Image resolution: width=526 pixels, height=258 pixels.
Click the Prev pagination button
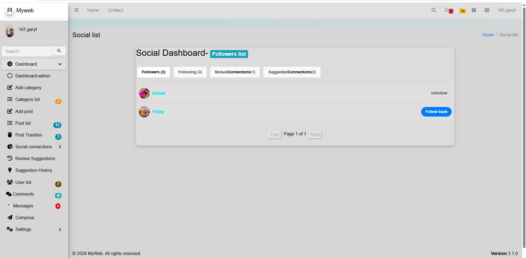click(275, 135)
